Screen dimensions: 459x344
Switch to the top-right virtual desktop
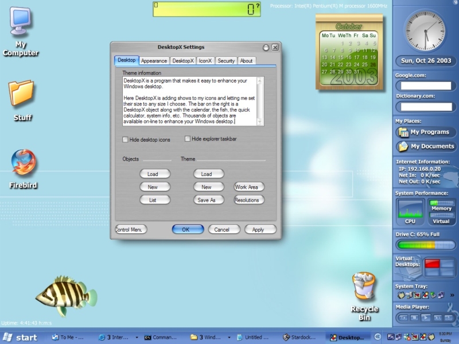448,263
